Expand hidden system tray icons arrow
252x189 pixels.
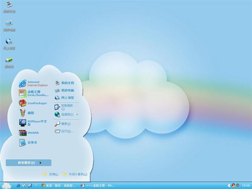pos(229,185)
